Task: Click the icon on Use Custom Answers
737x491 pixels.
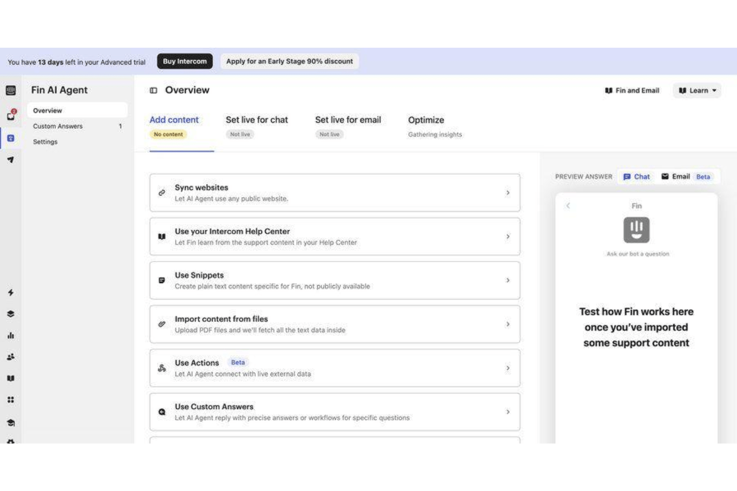Action: [162, 412]
